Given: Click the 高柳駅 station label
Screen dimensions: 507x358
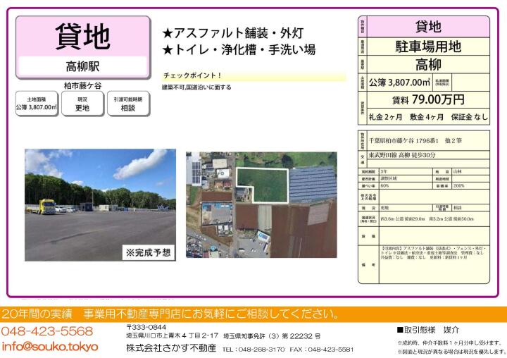Looking at the screenshot, I should click(82, 67).
